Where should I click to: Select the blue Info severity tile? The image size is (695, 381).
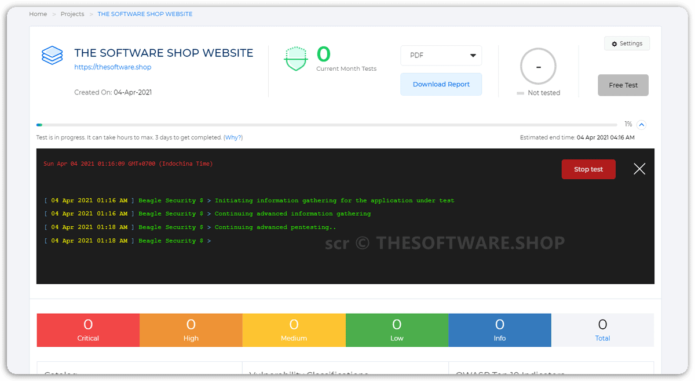point(500,330)
